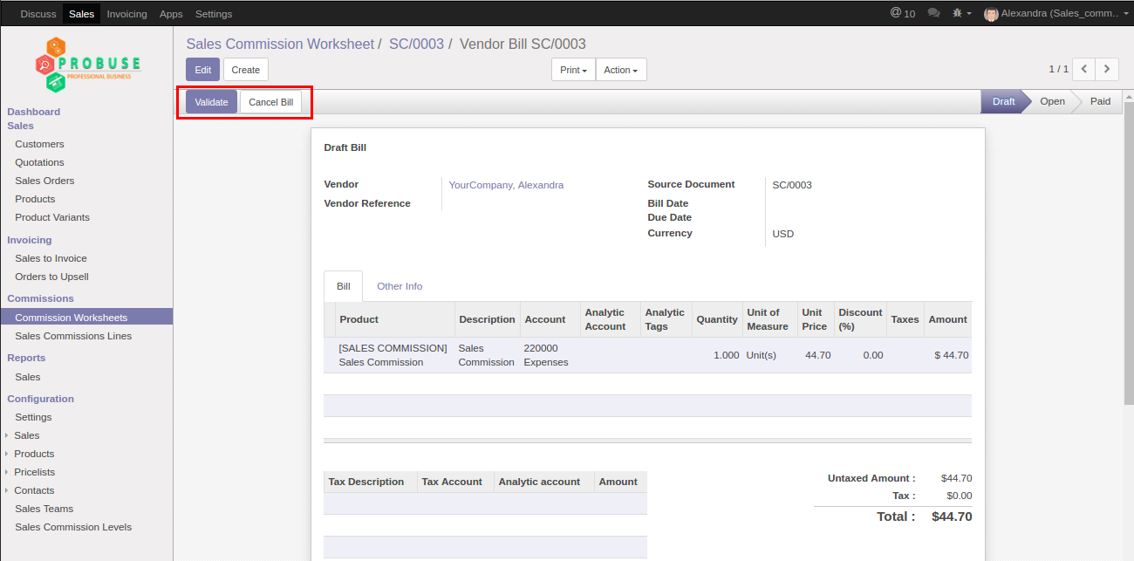This screenshot has width=1134, height=561.
Task: Expand the Sales configuration submenu
Action: point(26,435)
